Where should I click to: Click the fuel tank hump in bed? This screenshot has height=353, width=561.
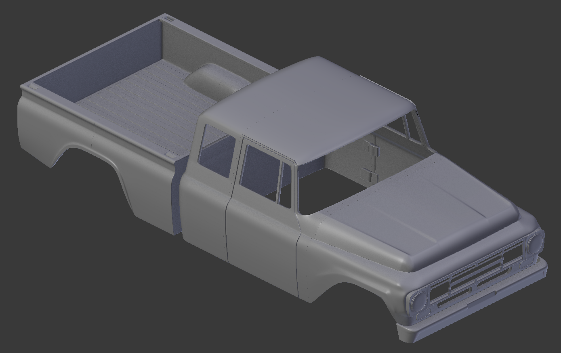point(208,79)
